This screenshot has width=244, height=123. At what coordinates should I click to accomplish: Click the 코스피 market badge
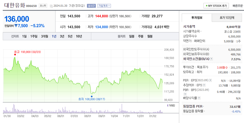point(43,6)
